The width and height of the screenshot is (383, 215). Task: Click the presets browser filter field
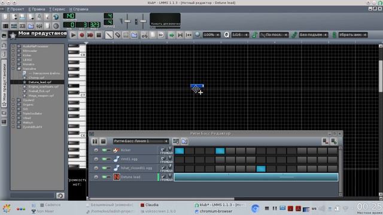coord(32,195)
